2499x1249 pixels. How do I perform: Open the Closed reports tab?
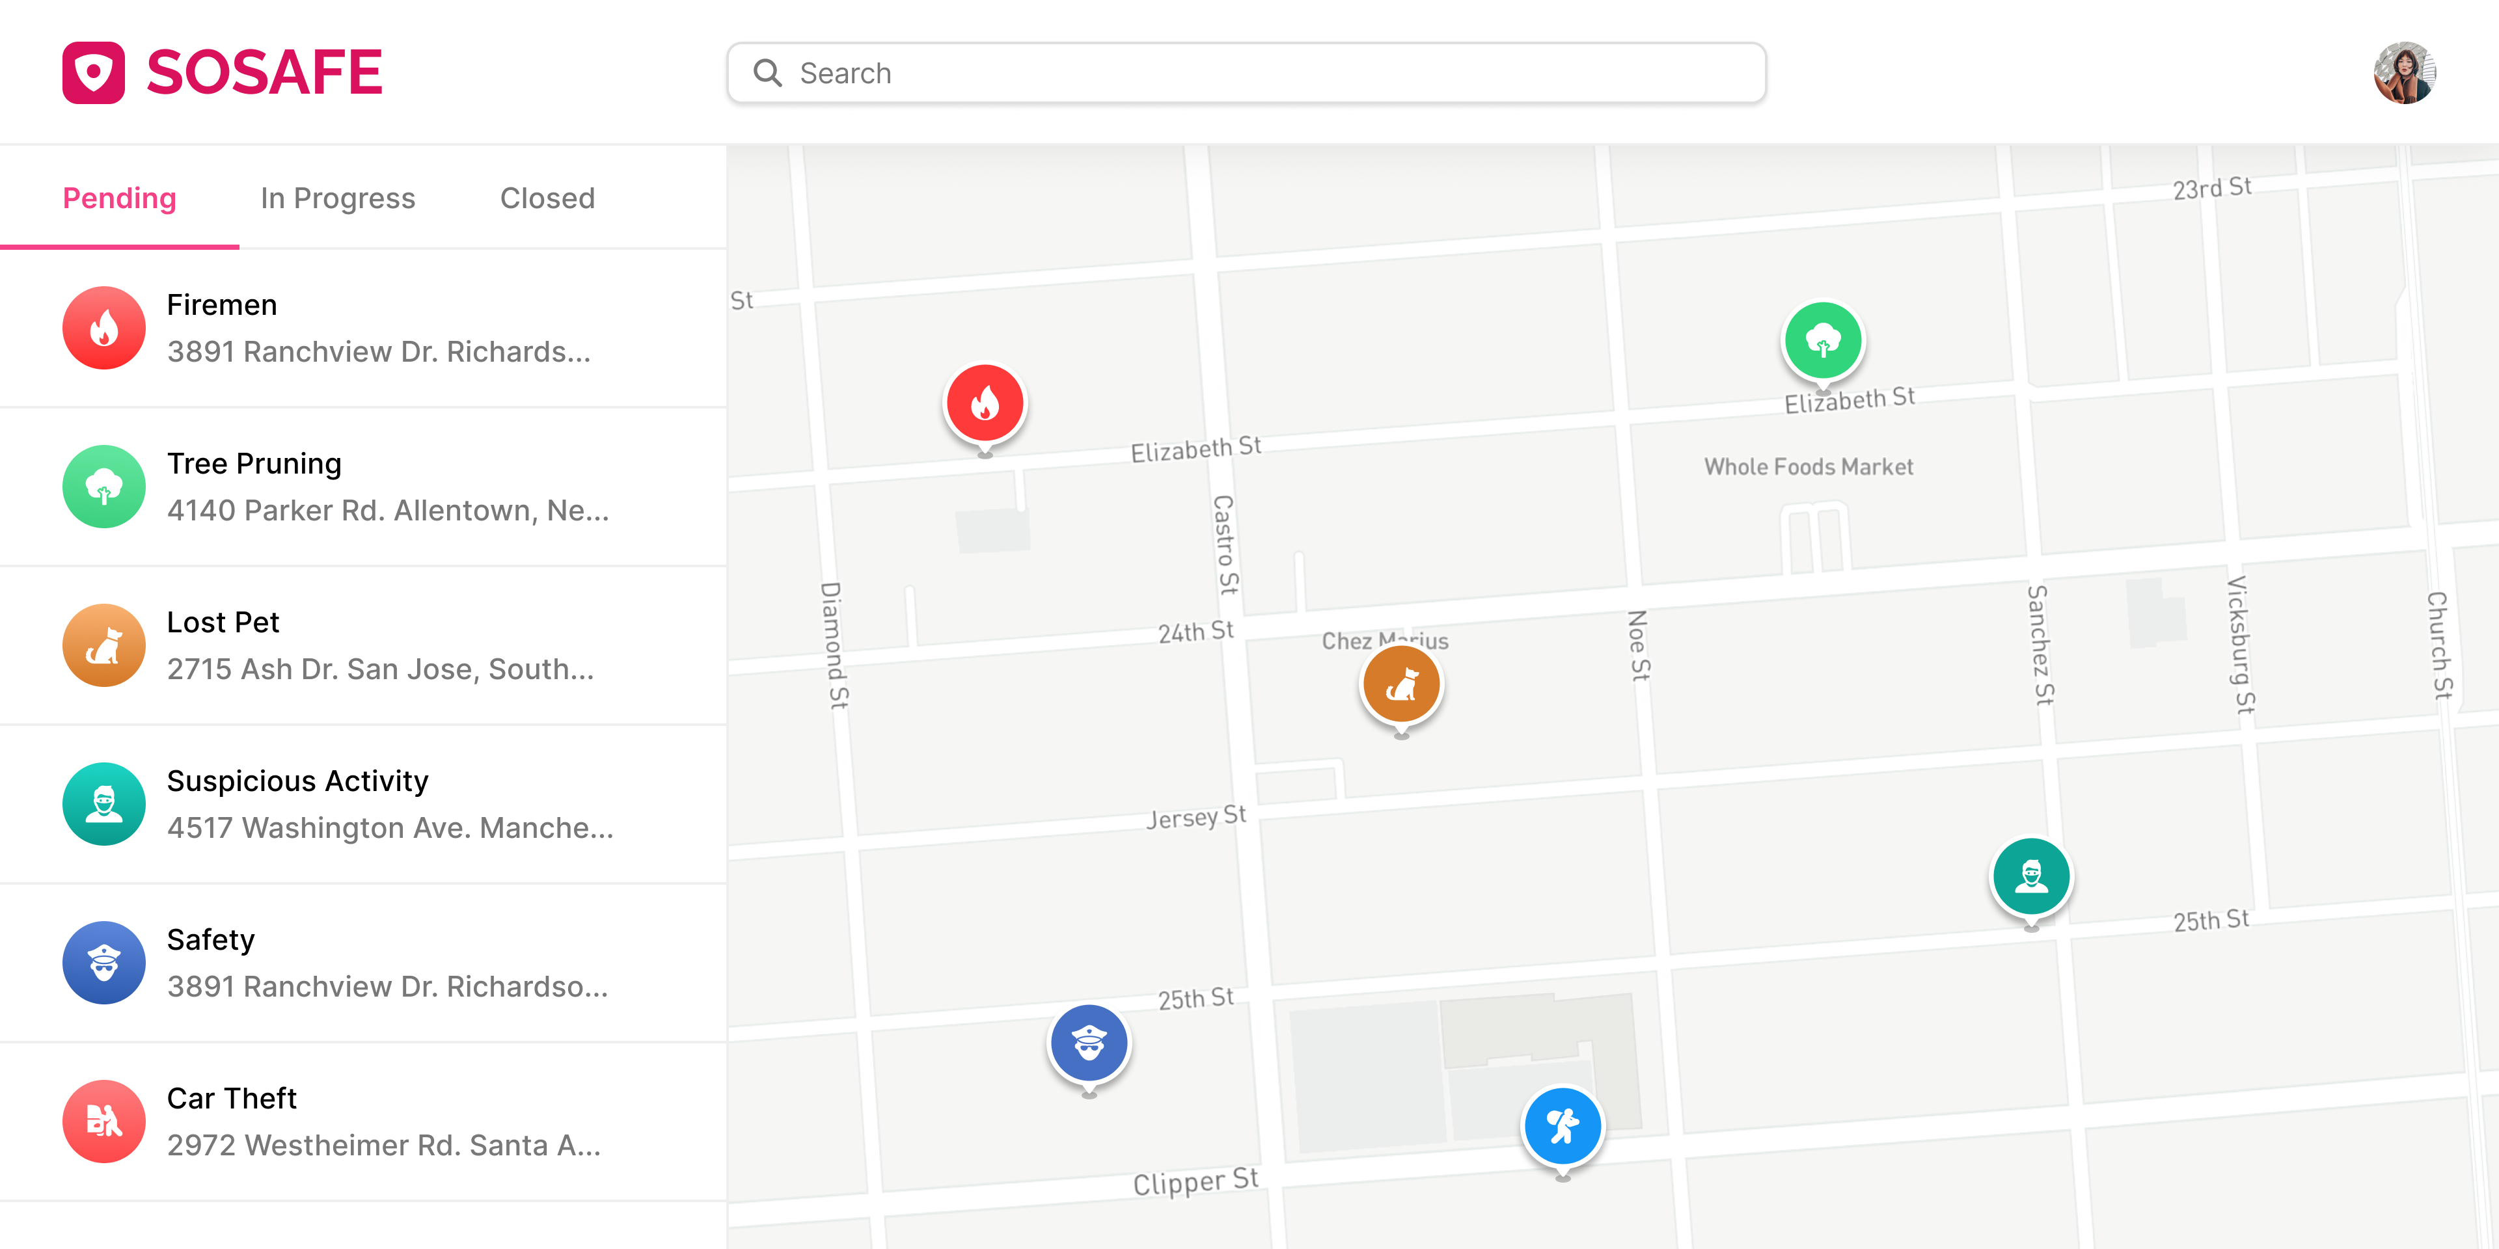pyautogui.click(x=547, y=198)
